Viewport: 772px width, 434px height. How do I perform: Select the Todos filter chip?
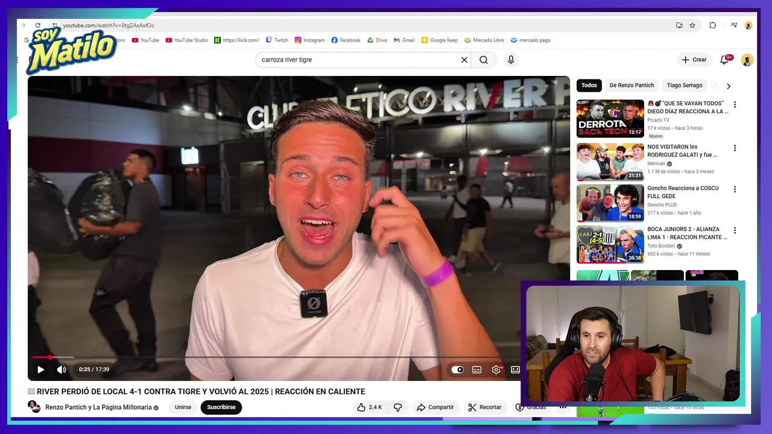[x=589, y=86]
